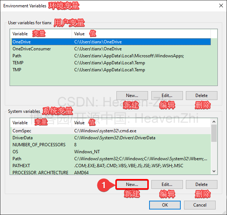Click the .COM;.EXE;.BAT PATHEXT value
Viewport: 227px width, 215px height.
pos(129,166)
